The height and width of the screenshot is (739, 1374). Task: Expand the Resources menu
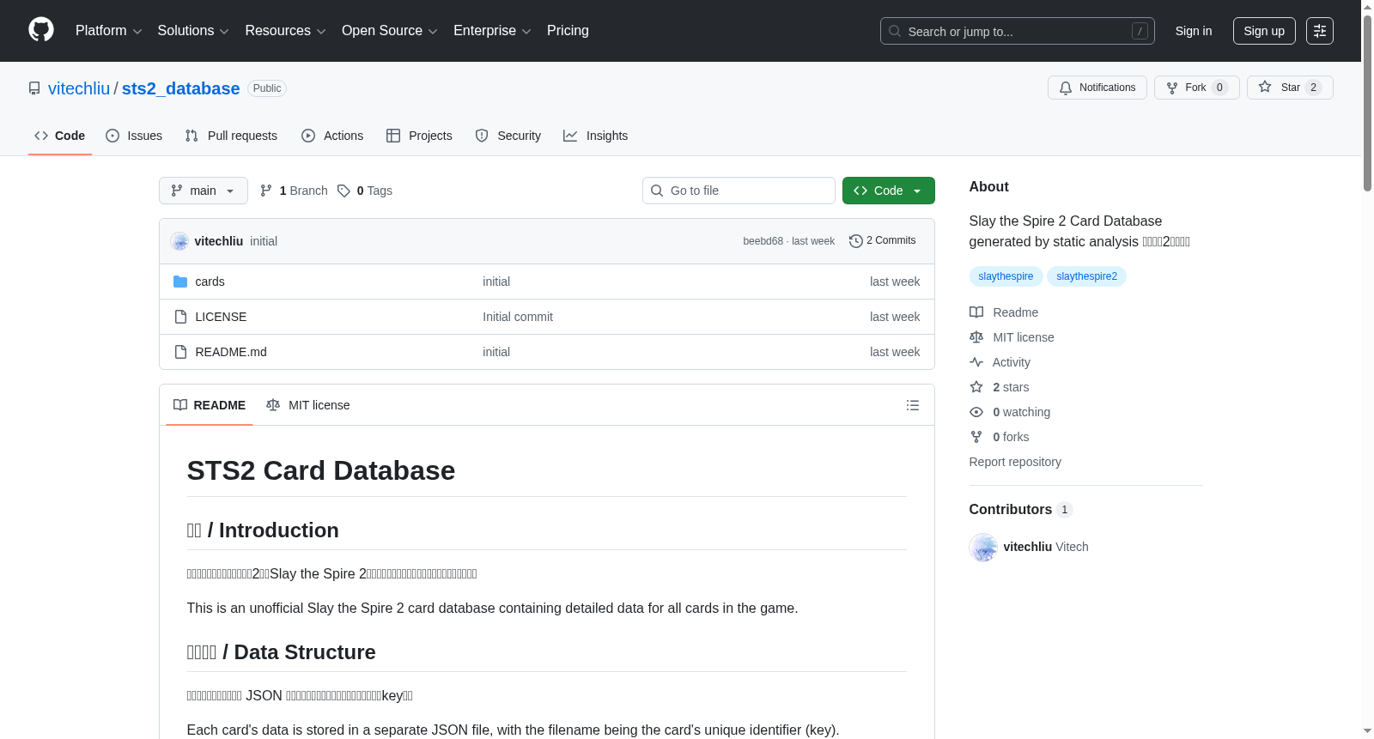pos(285,31)
